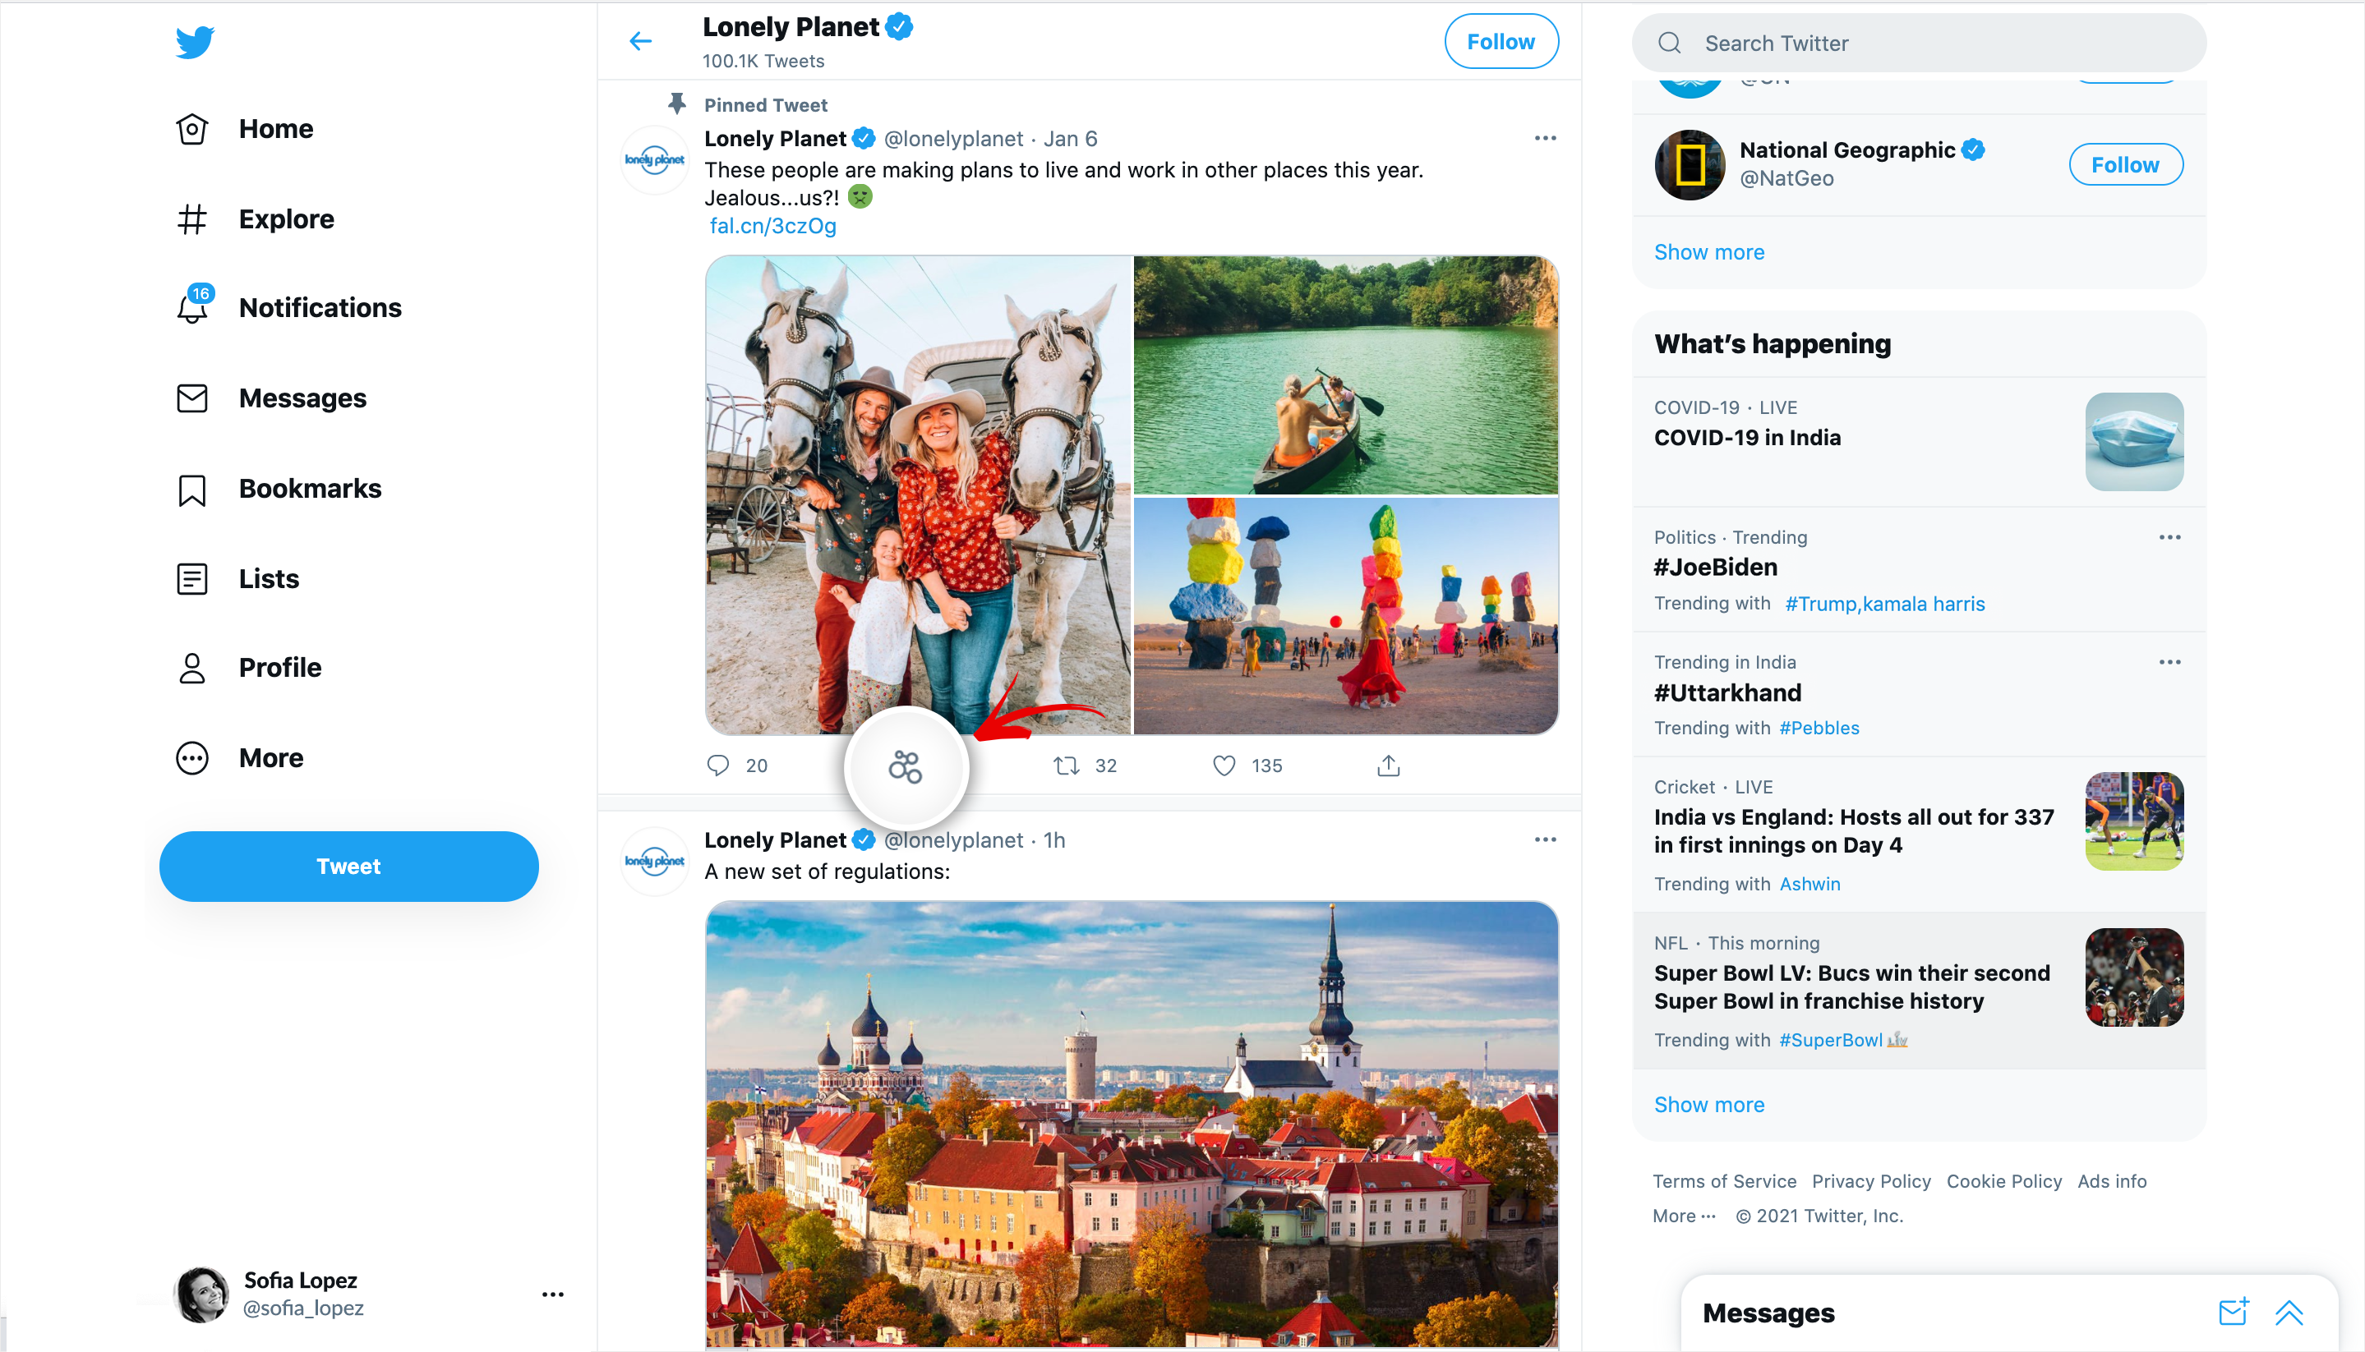Click the Twitter bird logo
This screenshot has height=1352, width=2365.
tap(194, 42)
